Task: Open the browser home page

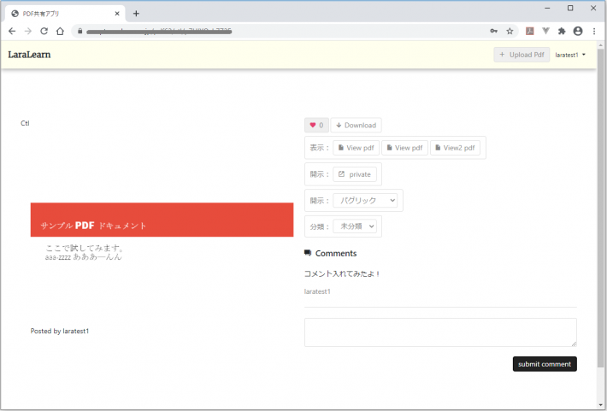Action: tap(60, 31)
